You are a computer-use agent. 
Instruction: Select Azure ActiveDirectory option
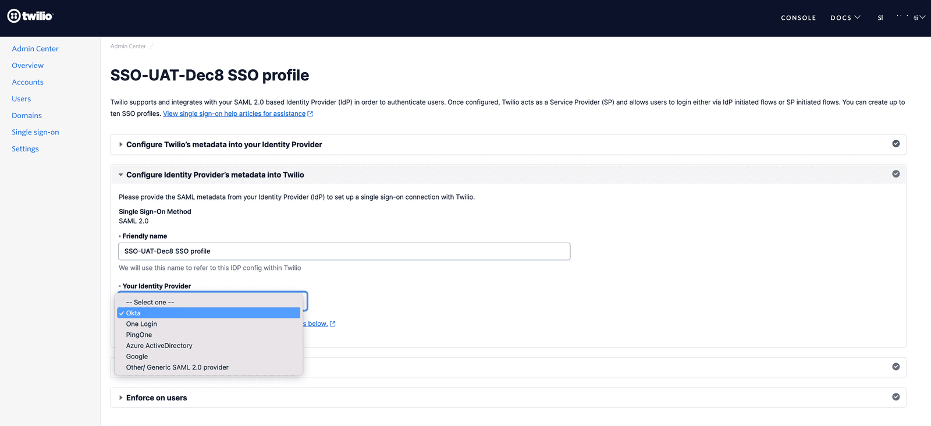159,346
